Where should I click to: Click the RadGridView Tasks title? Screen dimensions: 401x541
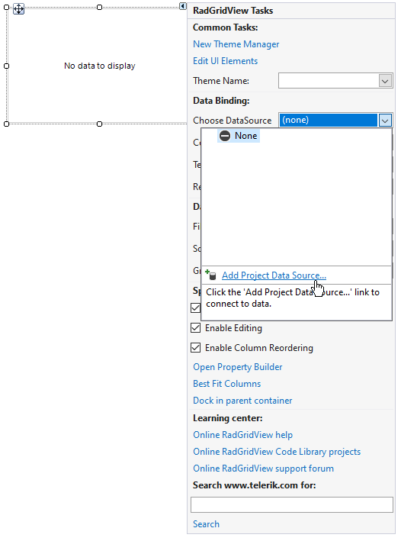pyautogui.click(x=233, y=11)
